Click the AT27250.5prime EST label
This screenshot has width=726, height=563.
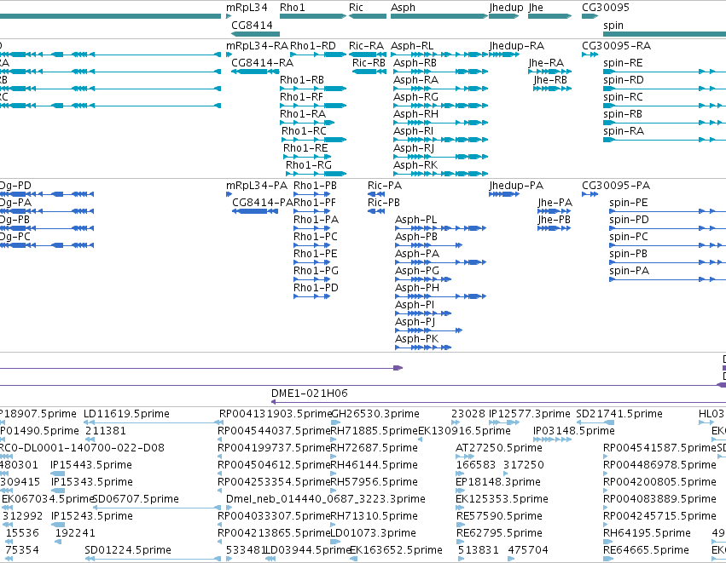[x=499, y=448]
